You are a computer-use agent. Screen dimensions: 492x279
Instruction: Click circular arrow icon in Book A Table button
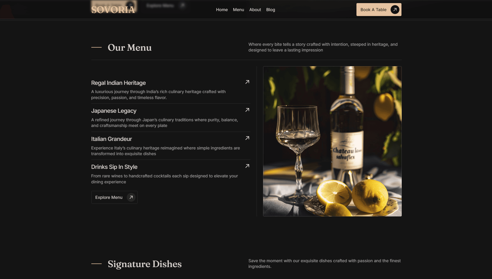pos(395,10)
